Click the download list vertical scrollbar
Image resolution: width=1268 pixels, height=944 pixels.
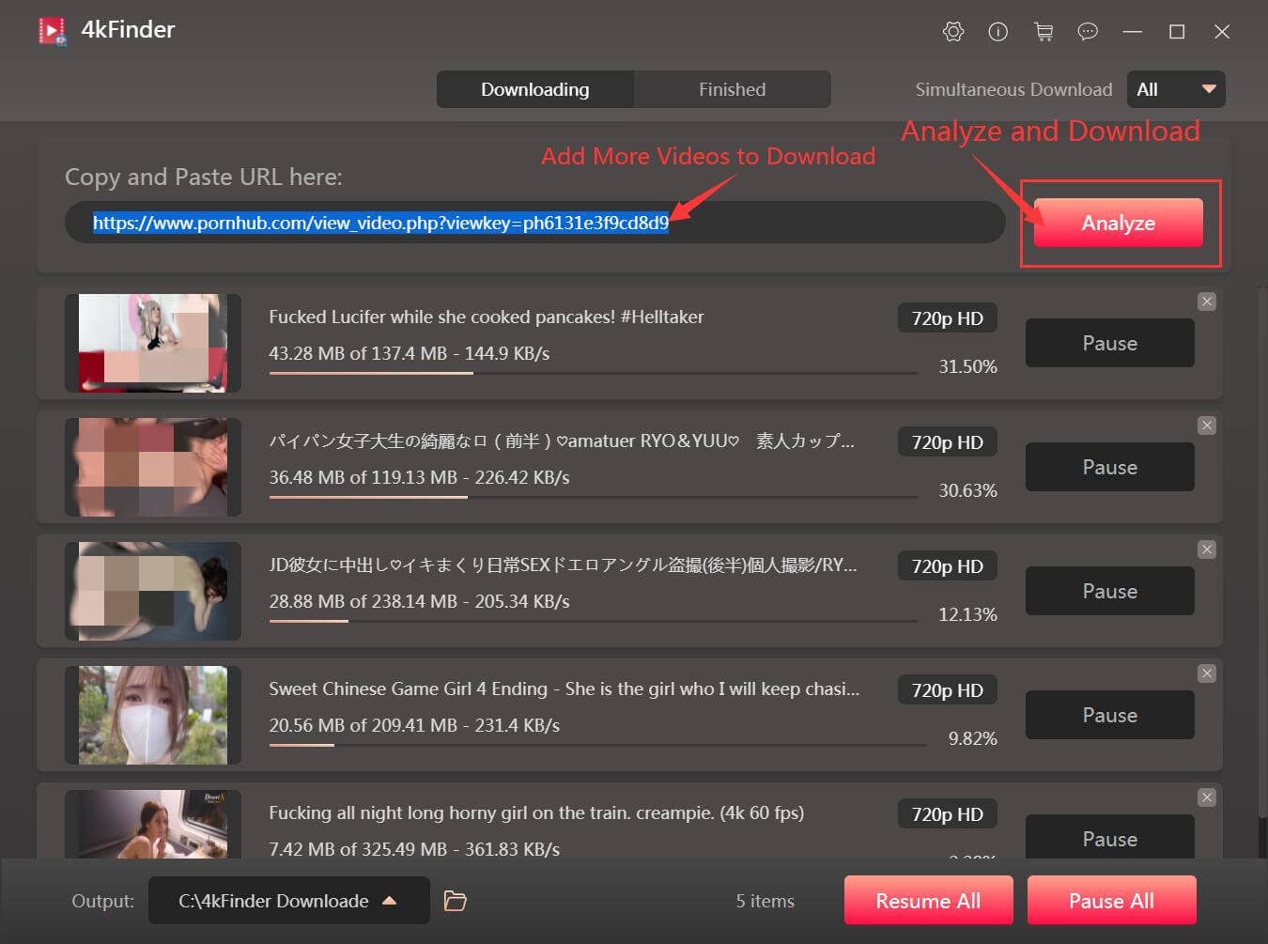1263,554
